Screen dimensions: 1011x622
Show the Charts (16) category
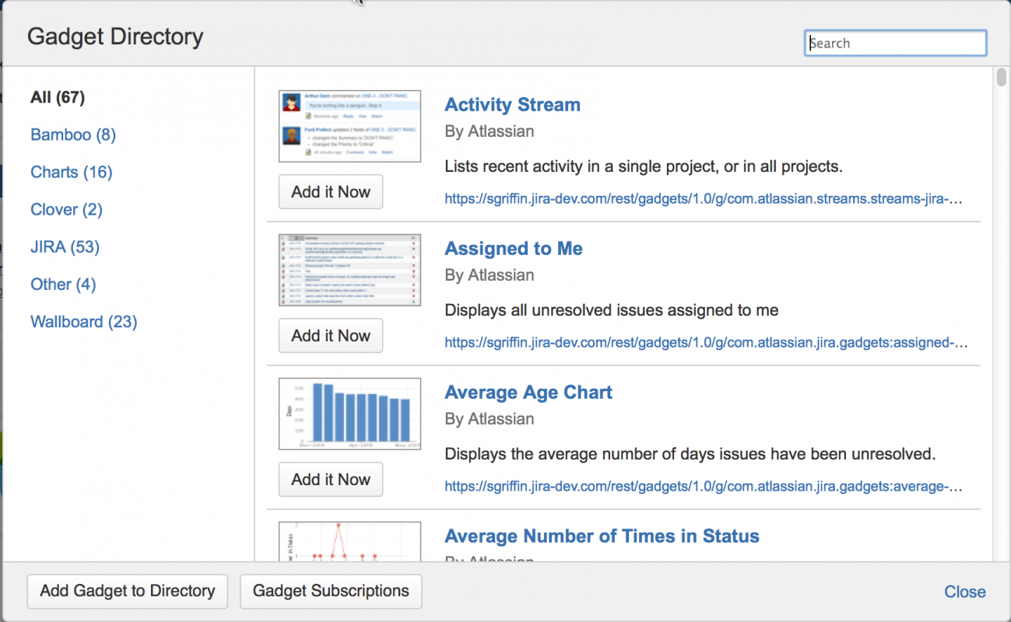click(x=72, y=172)
